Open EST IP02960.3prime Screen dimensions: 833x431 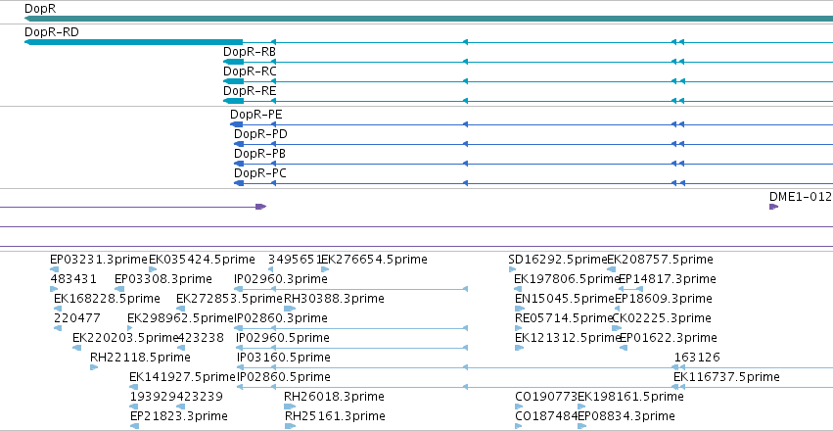point(281,279)
